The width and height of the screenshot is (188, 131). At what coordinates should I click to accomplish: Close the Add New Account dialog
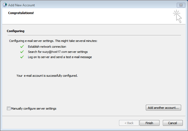tap(181, 5)
